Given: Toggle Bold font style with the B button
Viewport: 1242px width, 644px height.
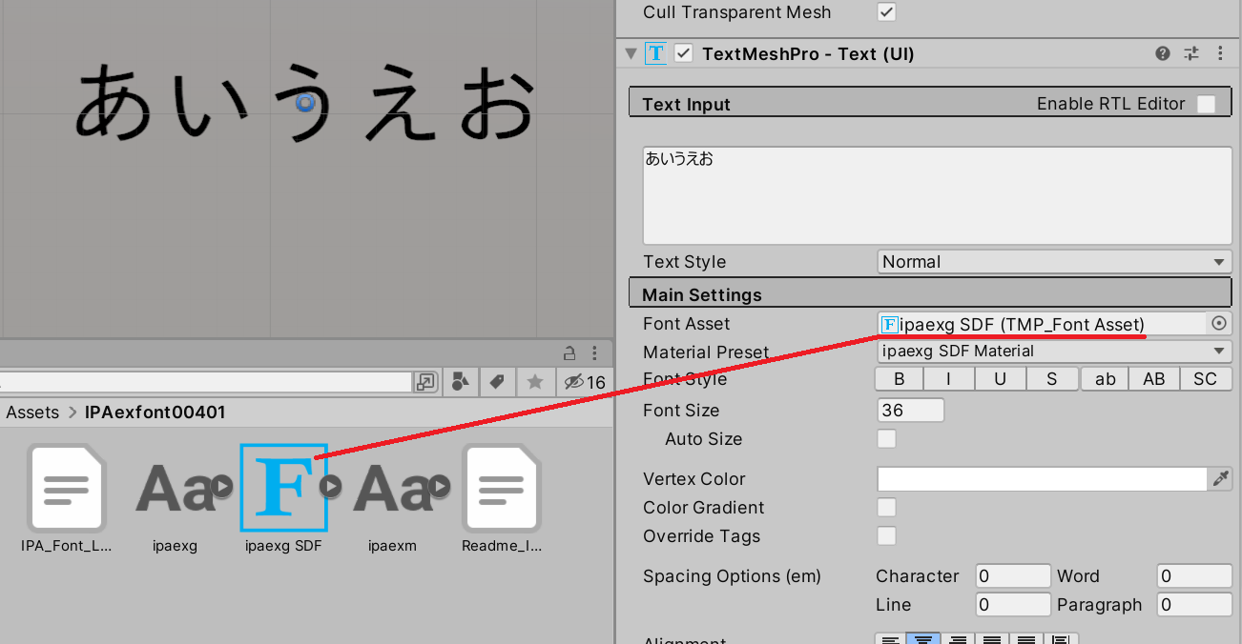Looking at the screenshot, I should tap(898, 378).
